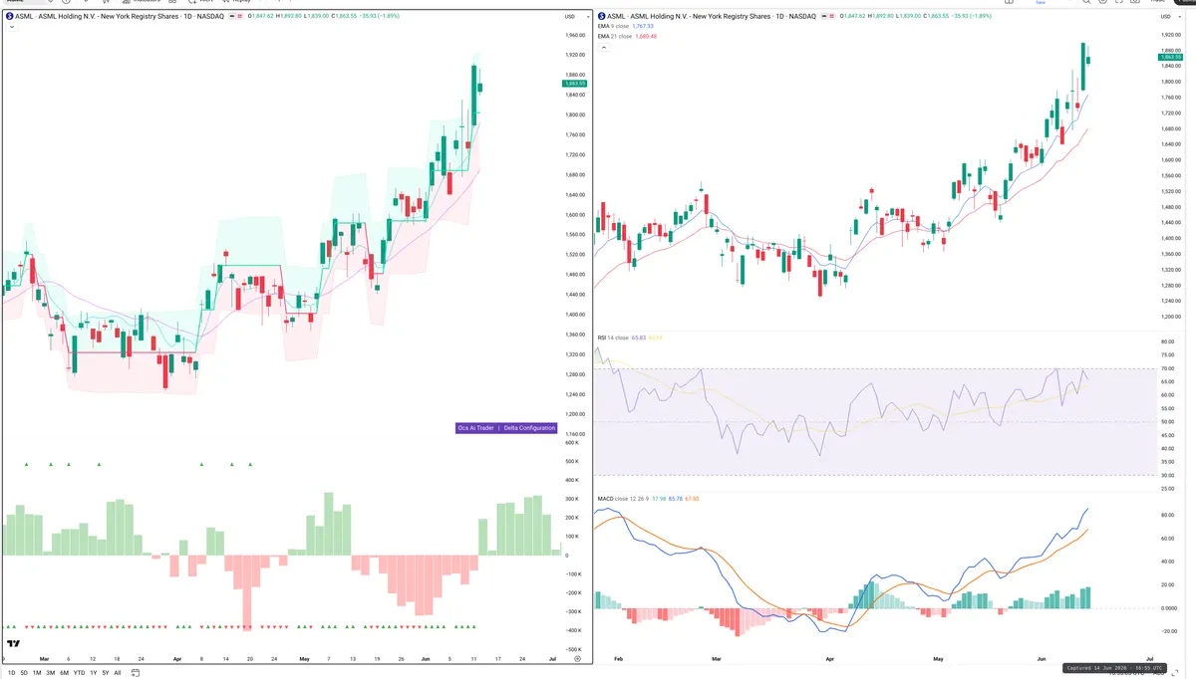
Task: Select the 5D time range
Action: pos(24,672)
